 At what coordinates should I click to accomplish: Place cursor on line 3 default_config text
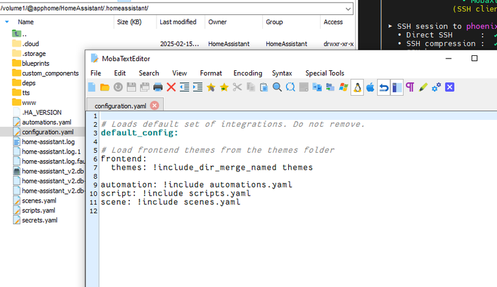tap(139, 133)
